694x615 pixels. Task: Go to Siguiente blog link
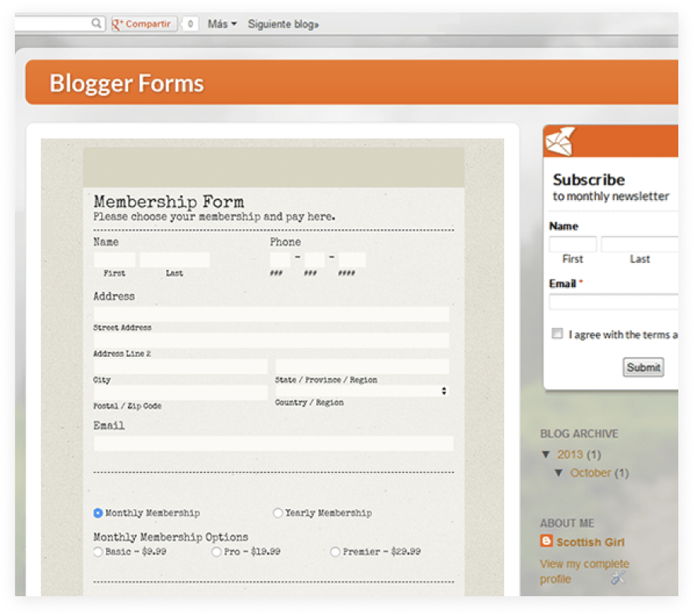click(283, 24)
